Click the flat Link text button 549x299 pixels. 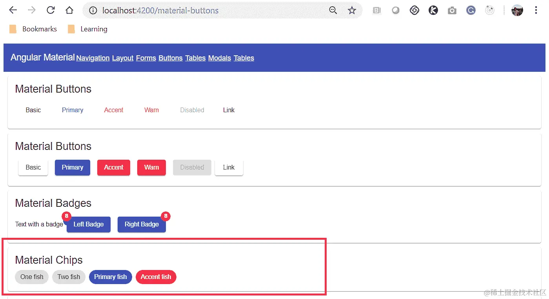229,110
